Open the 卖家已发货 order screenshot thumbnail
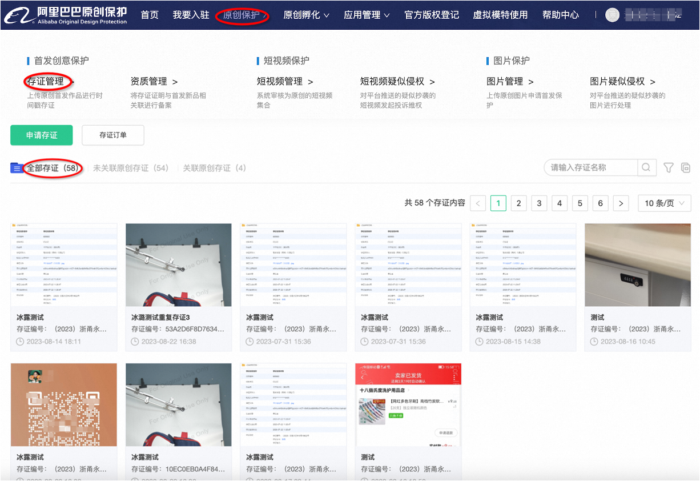Viewport: 700px width, 481px height. coord(408,404)
